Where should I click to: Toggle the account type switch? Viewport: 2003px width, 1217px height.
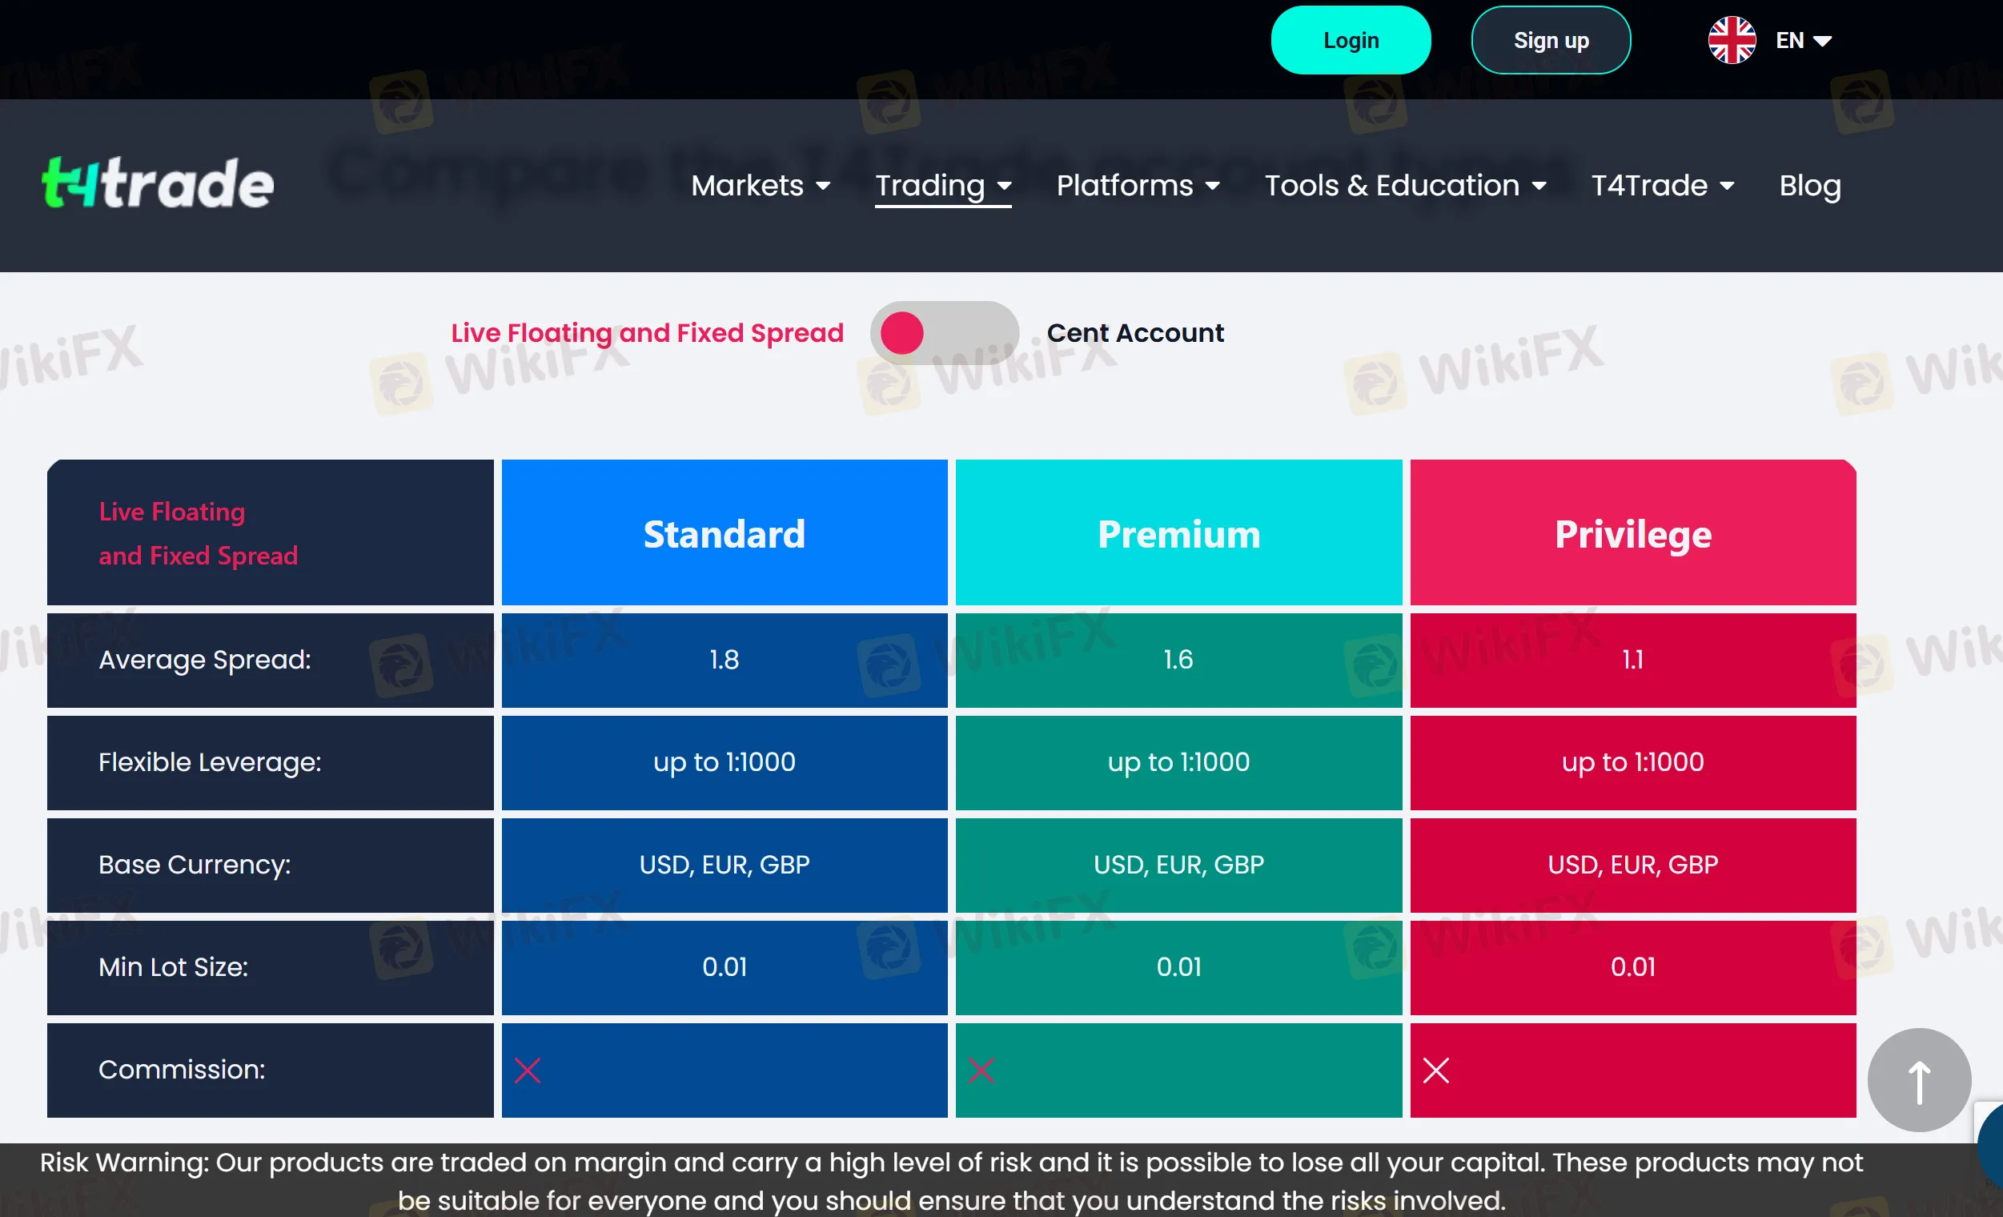944,333
